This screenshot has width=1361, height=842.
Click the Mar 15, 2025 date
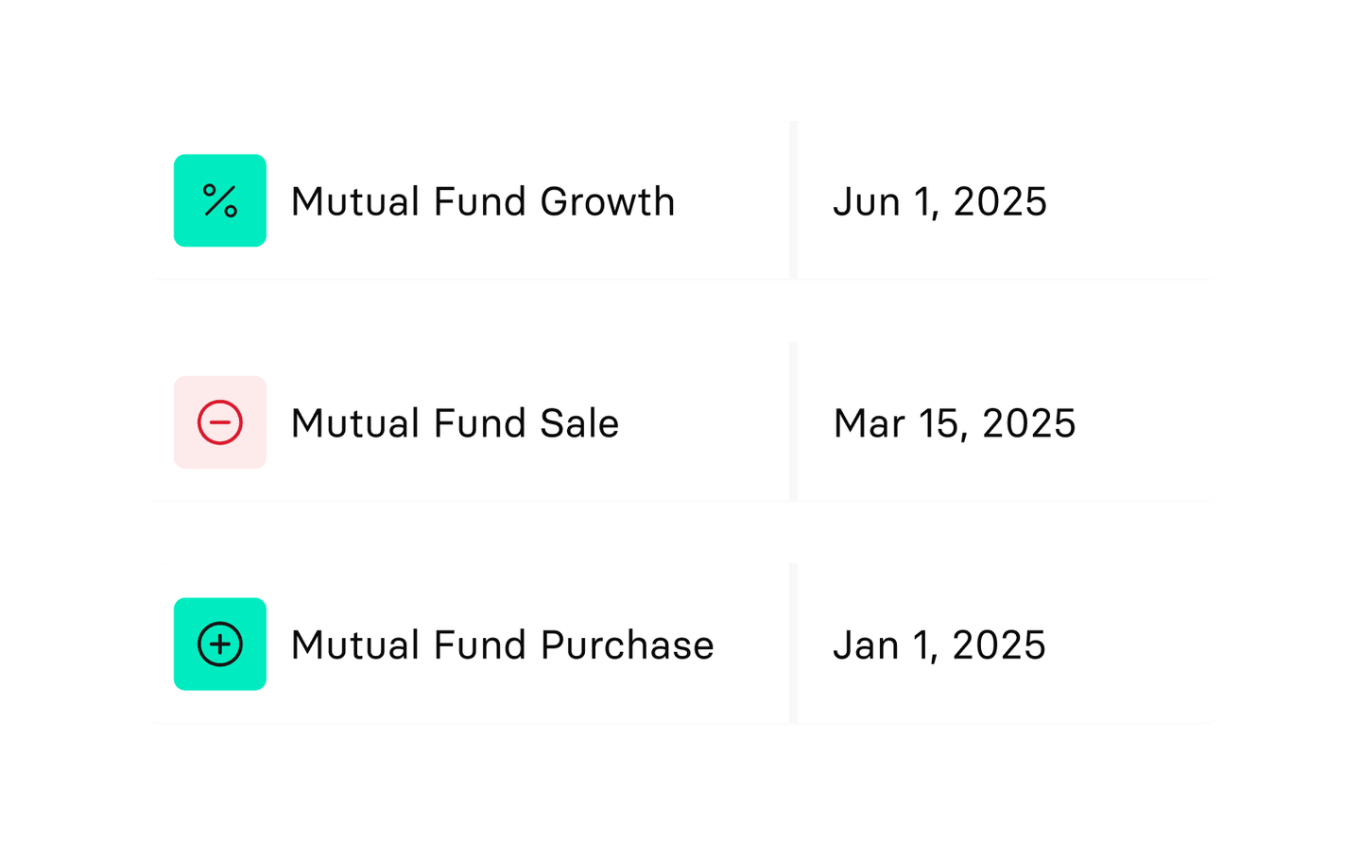[x=955, y=422]
